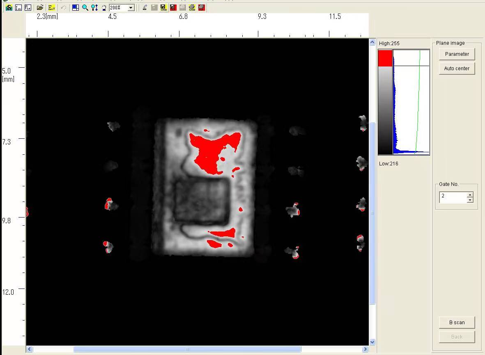Click the yellow Ext toolbar icon
Screen dimensions: 485x355
point(51,8)
